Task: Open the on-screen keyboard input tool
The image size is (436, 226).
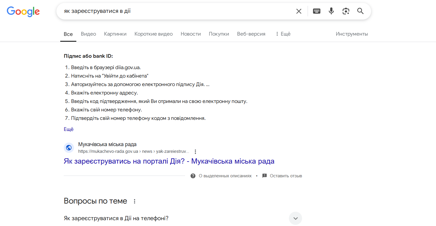Action: [317, 11]
